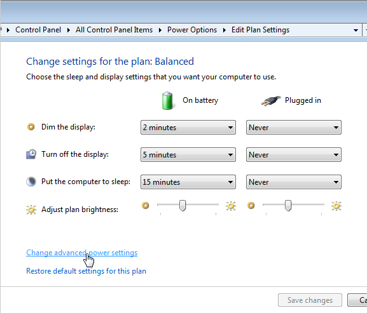
Task: Click the Change settings for the plan heading
Action: click(110, 62)
